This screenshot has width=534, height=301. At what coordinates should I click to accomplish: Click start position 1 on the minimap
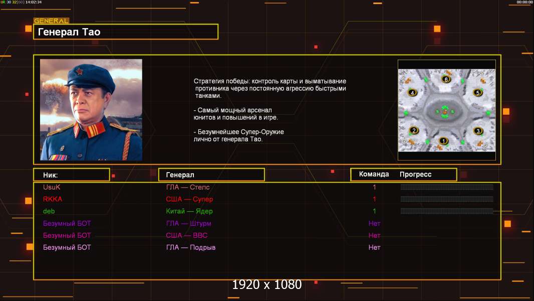pos(443,141)
